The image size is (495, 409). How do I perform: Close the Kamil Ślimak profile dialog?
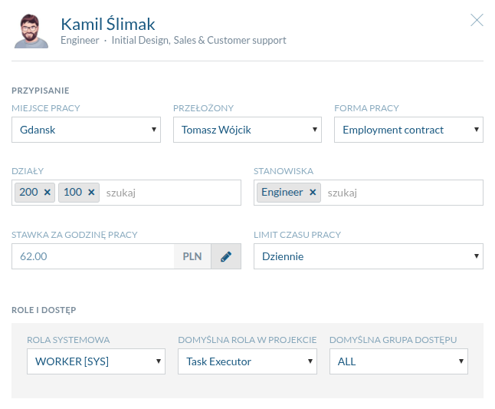477,20
